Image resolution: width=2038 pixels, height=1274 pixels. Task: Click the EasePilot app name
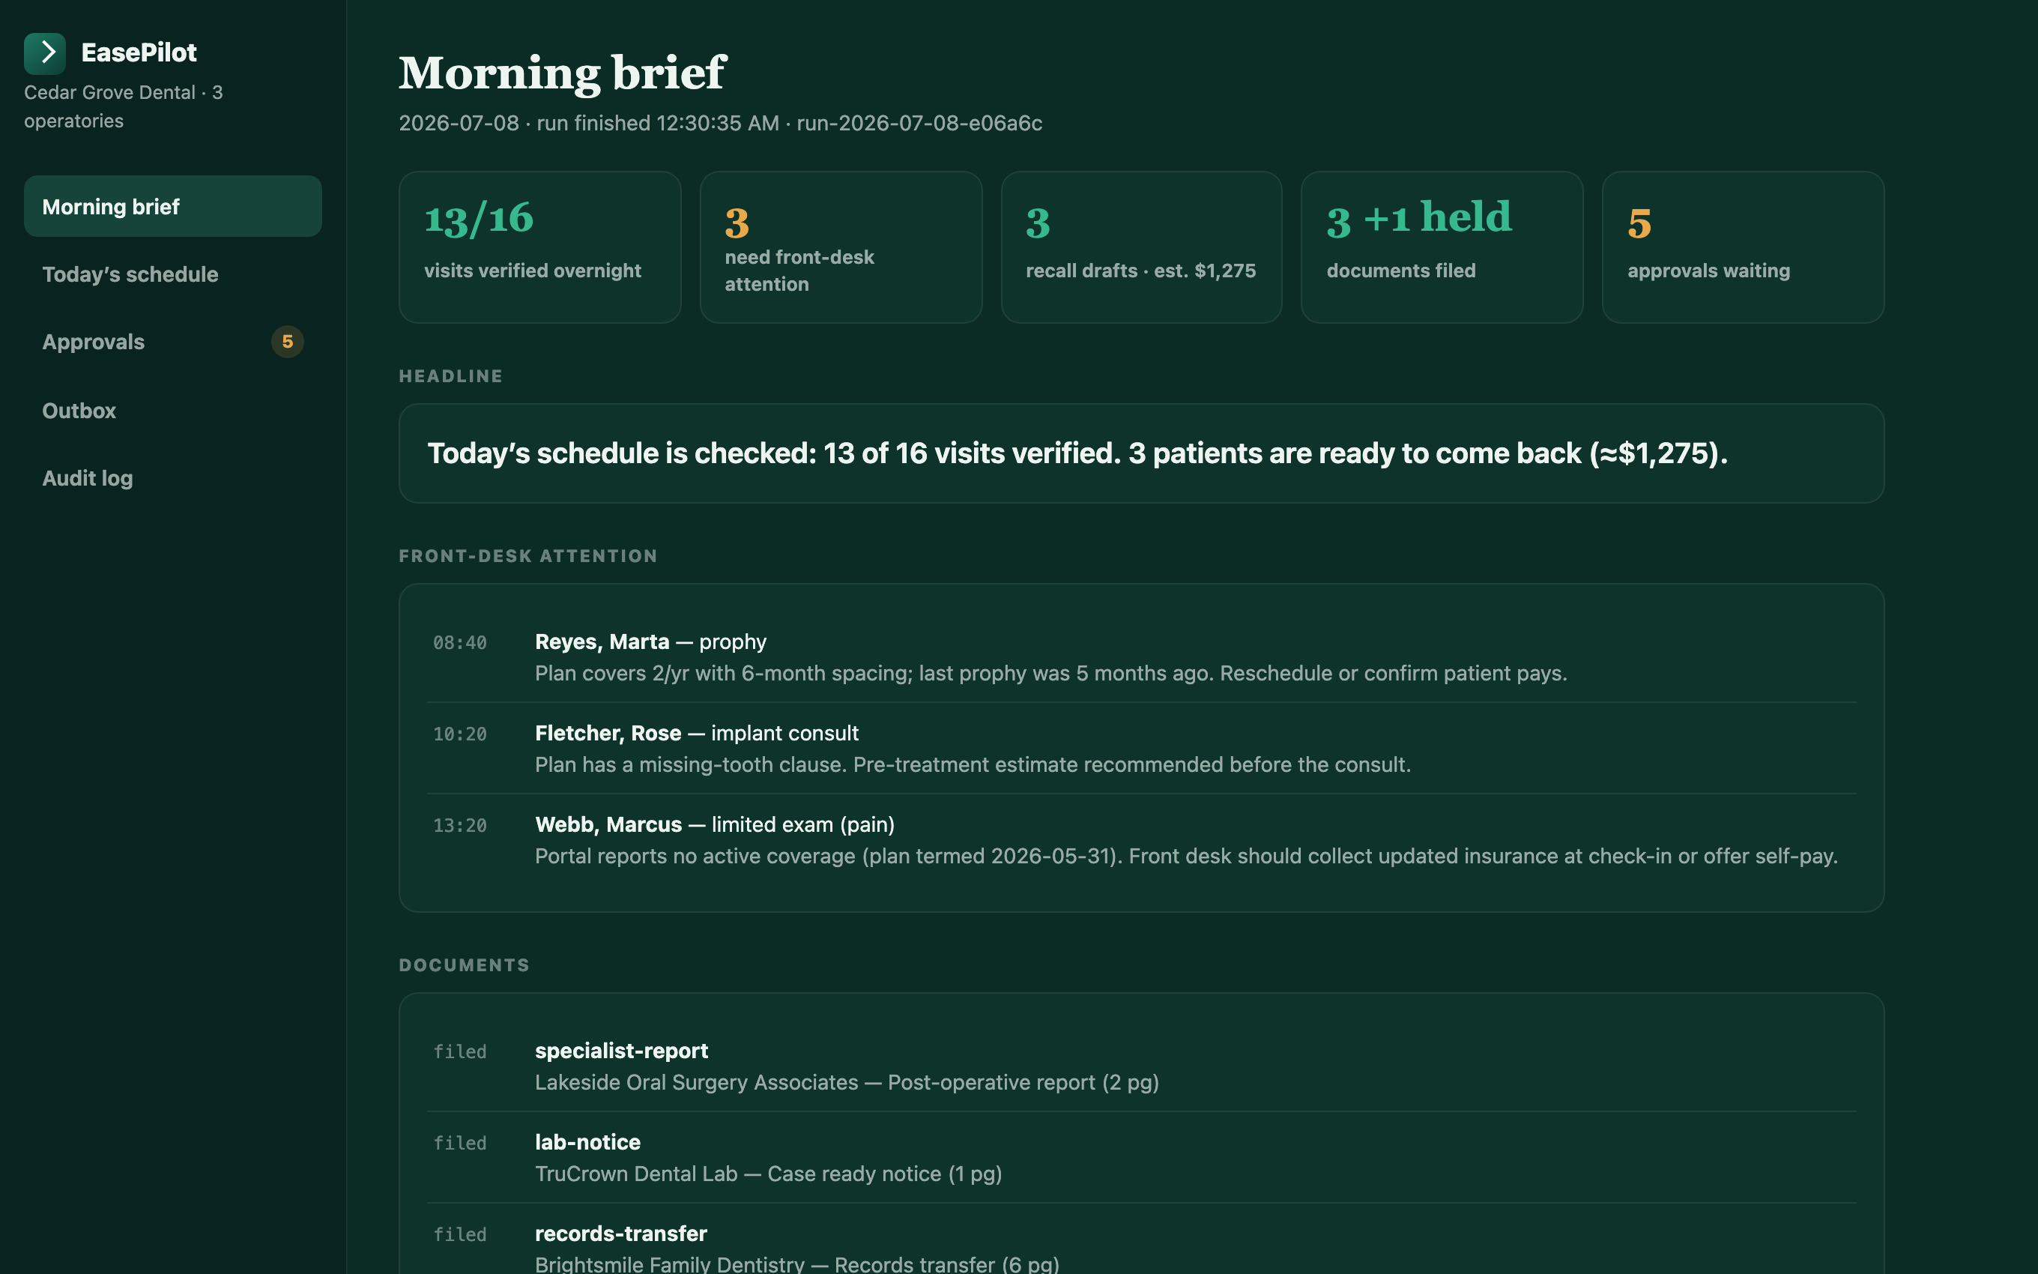tap(139, 52)
